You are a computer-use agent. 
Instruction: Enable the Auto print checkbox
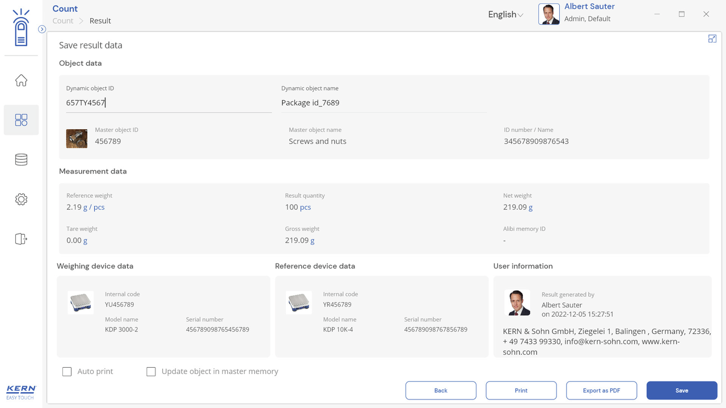tap(67, 372)
